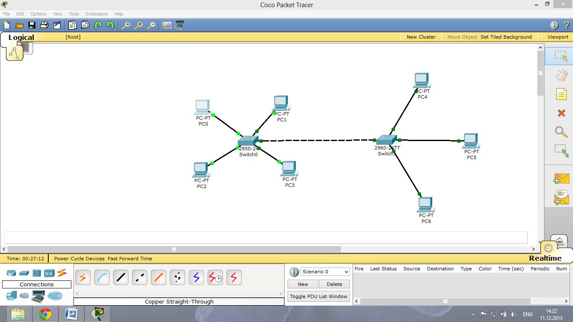Open the Options menu
This screenshot has width=573, height=322.
pos(38,14)
